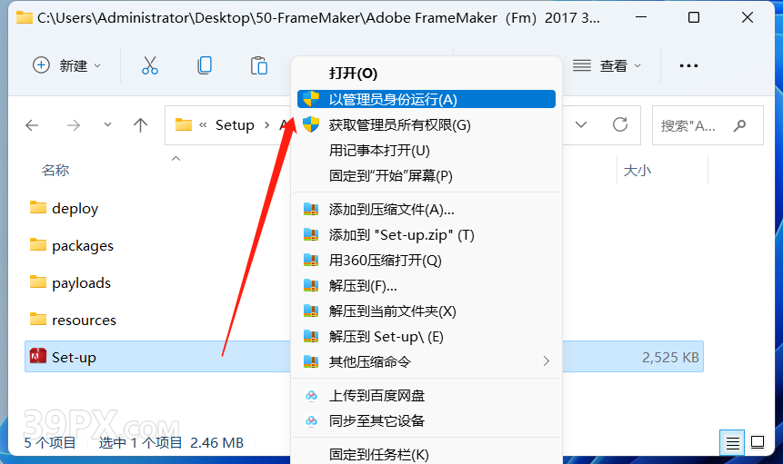The image size is (783, 464).
Task: Go up one folder level
Action: click(x=140, y=124)
